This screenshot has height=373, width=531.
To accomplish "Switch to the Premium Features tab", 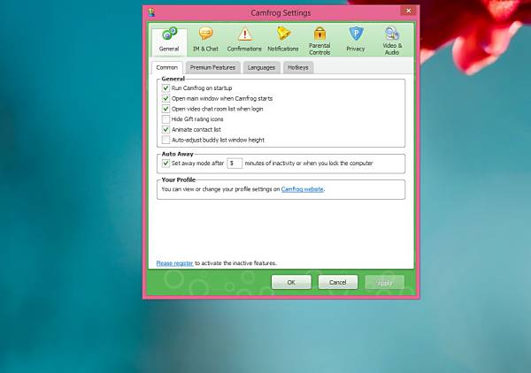I will coord(212,68).
